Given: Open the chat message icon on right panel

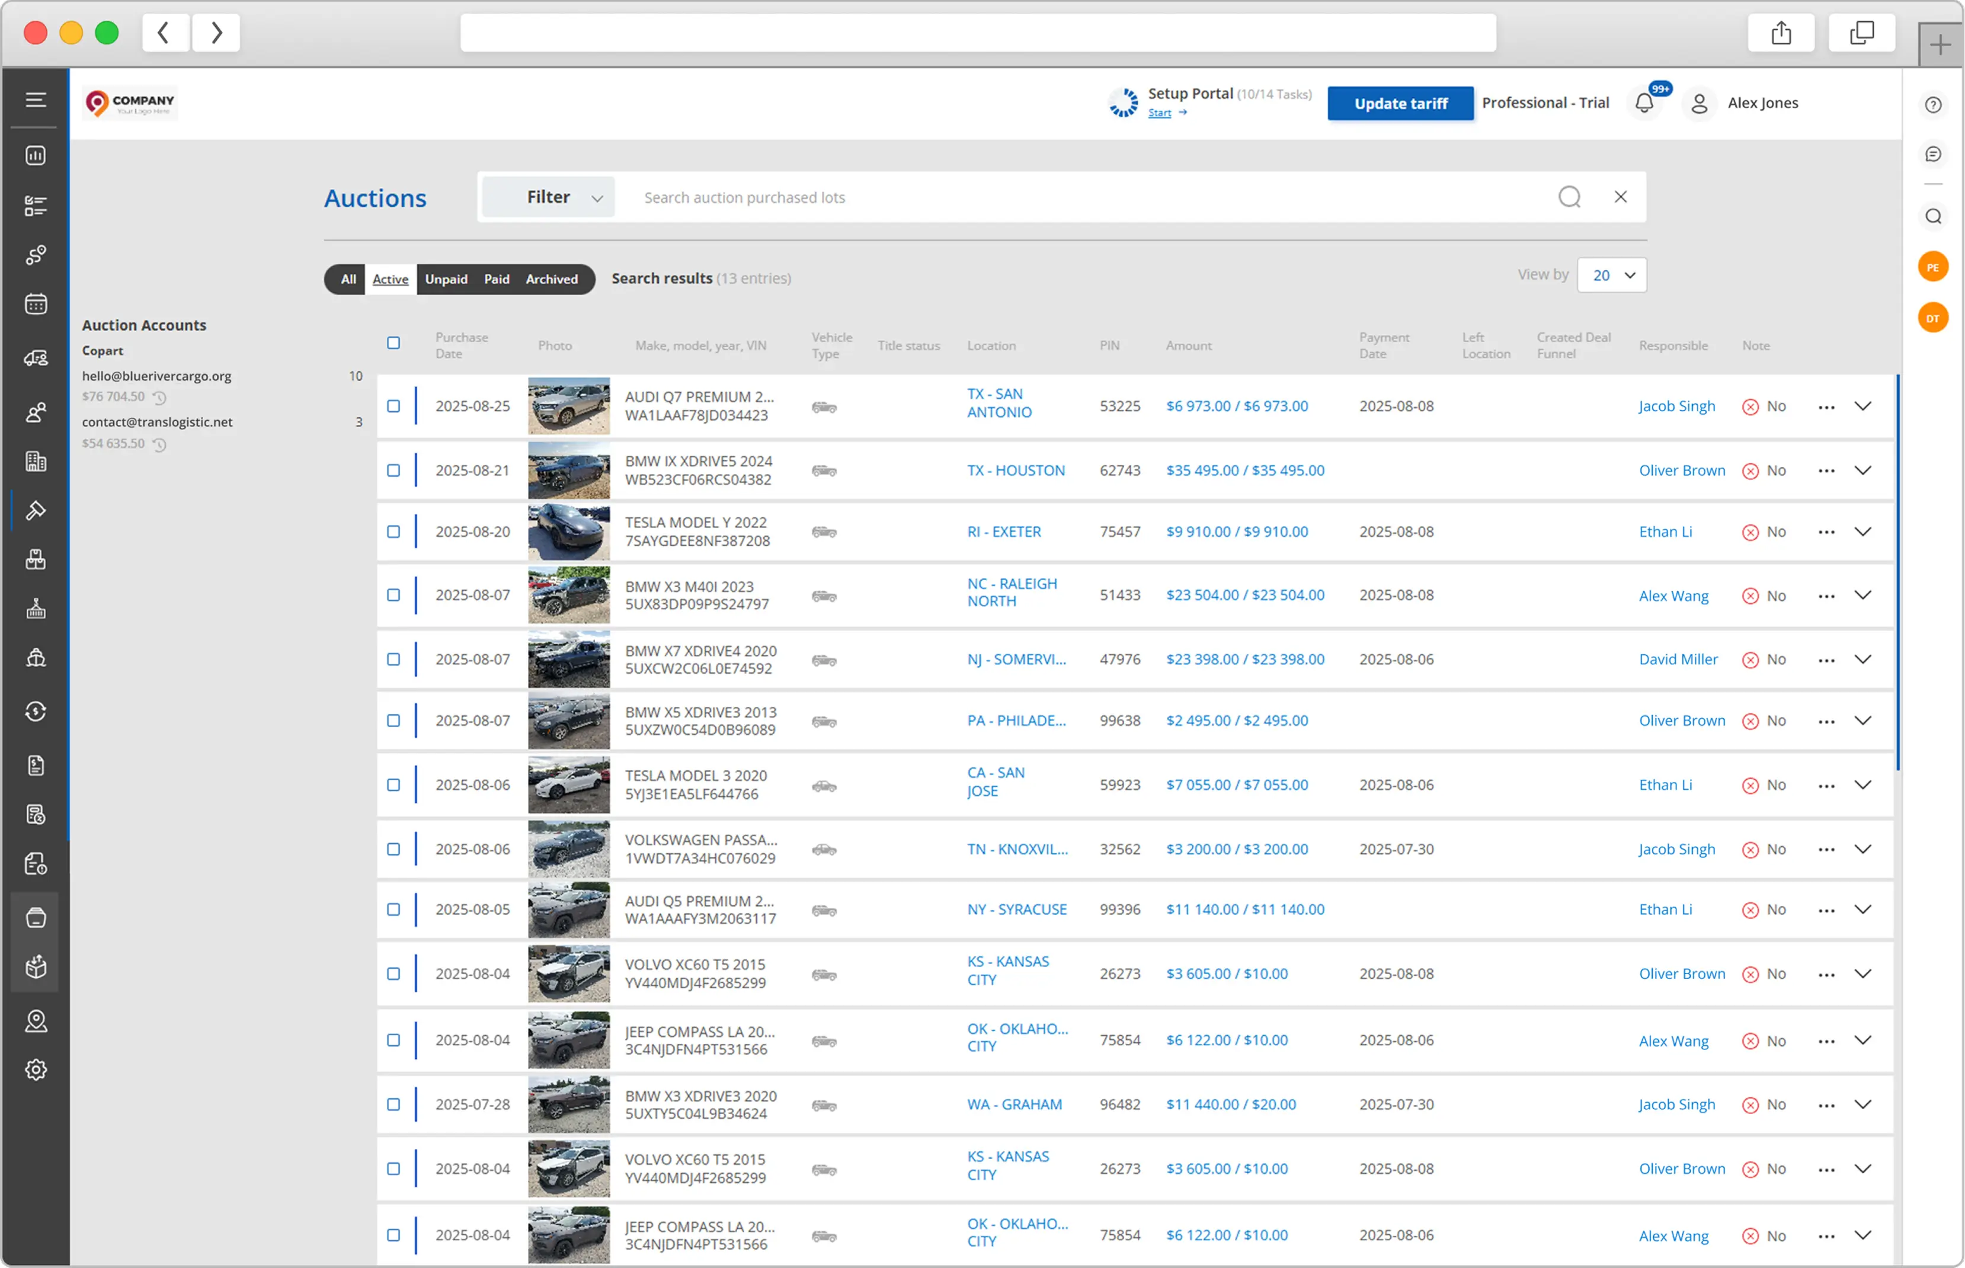Looking at the screenshot, I should tap(1933, 154).
